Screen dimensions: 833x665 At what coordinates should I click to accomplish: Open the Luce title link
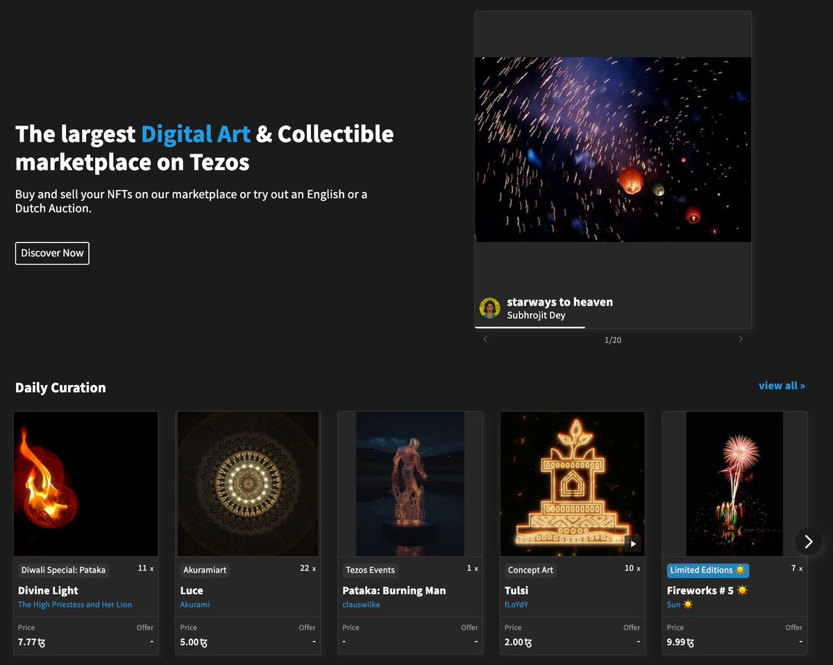(192, 591)
